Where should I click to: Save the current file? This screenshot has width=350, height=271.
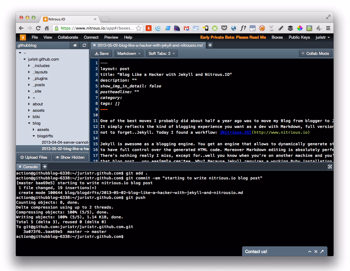tap(102, 54)
